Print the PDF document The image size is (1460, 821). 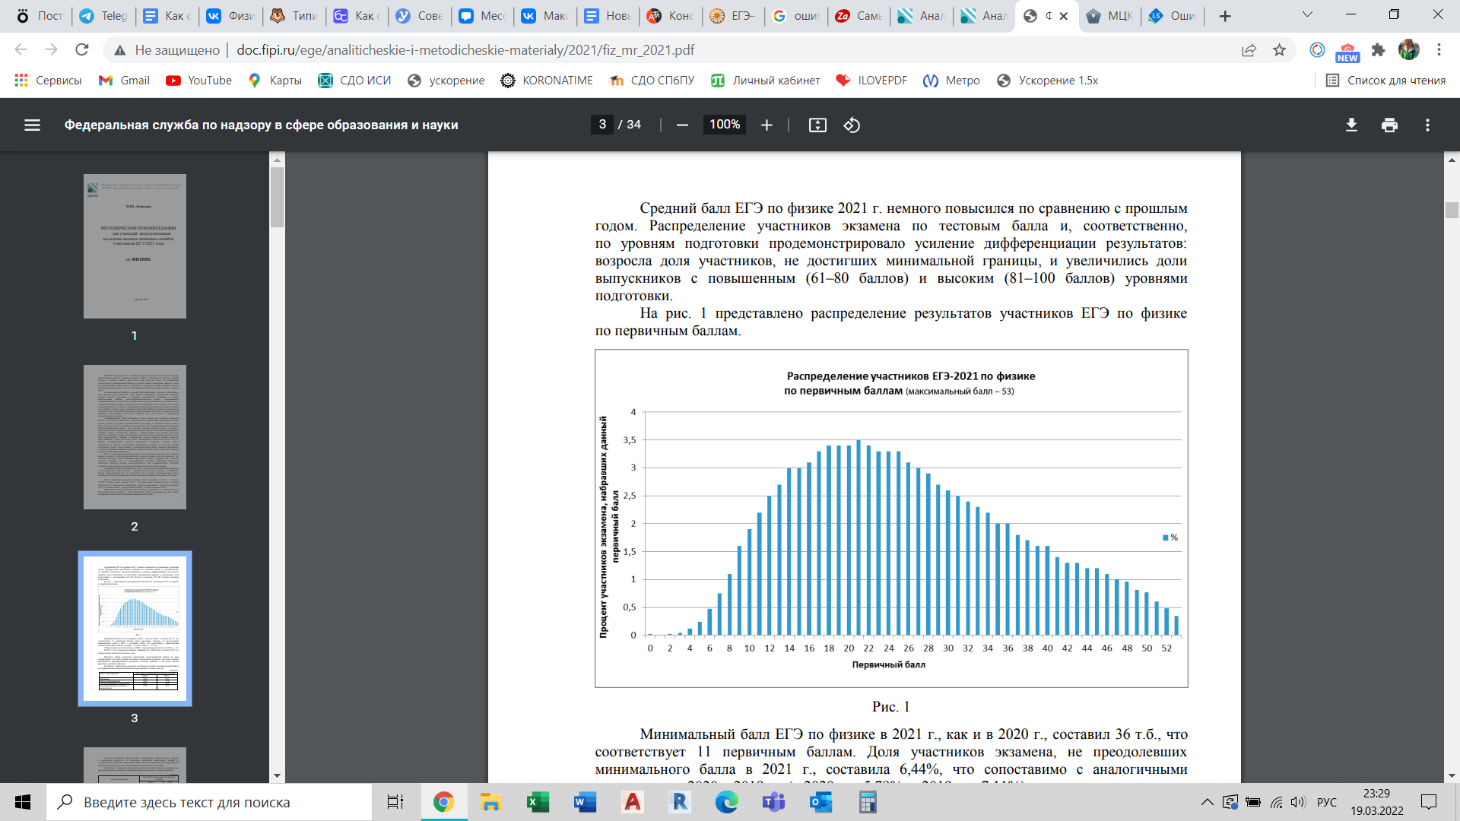1389,125
